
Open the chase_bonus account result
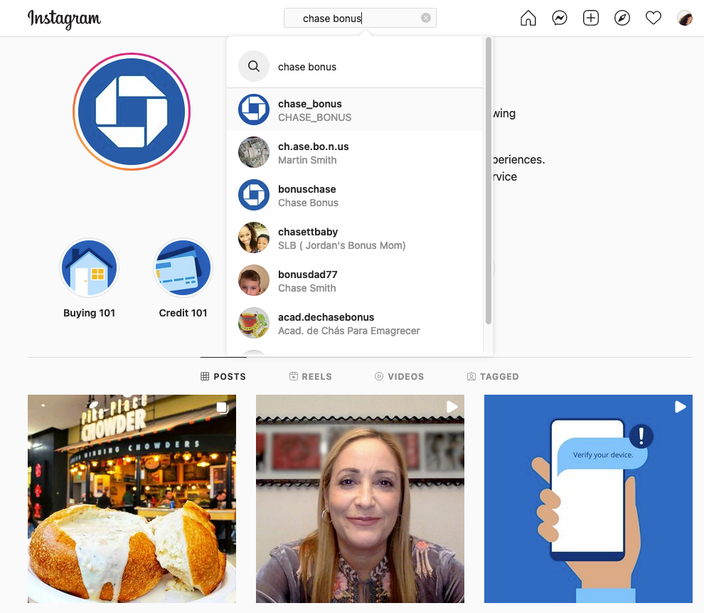pyautogui.click(x=355, y=110)
